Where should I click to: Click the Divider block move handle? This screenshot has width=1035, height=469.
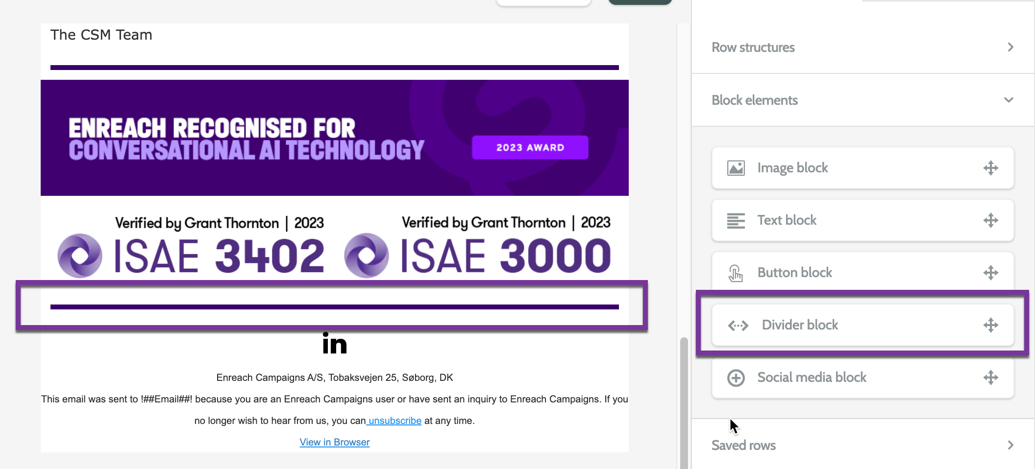coord(990,325)
